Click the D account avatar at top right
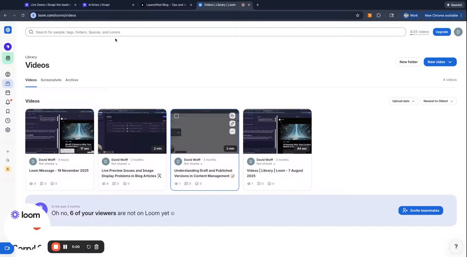Screen dimensions: 467x257 click(458, 32)
